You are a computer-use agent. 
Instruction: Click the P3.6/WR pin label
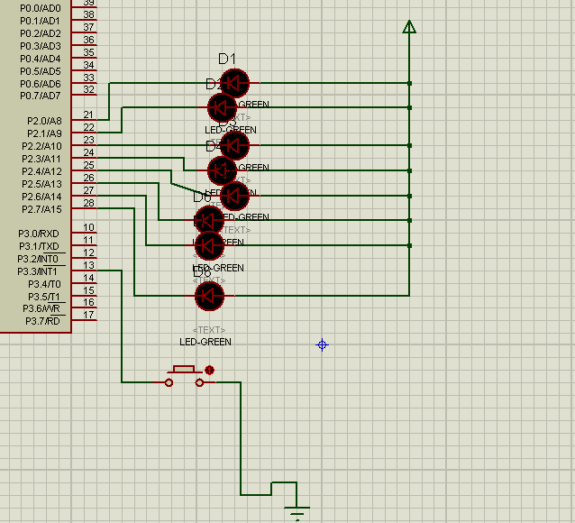41,308
